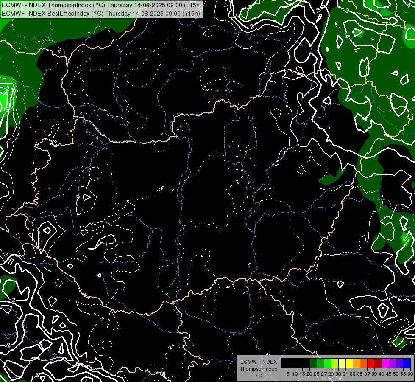Select the bright red 37–39 legend swatch
415x382 pixels.
tap(371, 363)
